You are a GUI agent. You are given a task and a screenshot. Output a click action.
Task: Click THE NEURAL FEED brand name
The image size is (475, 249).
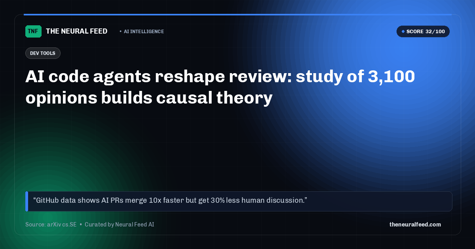pyautogui.click(x=76, y=31)
